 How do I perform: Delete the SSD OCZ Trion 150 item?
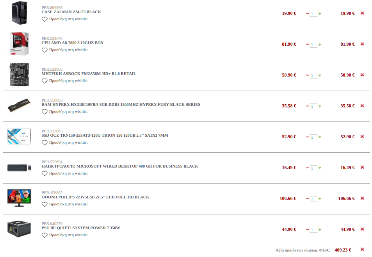[x=362, y=136]
